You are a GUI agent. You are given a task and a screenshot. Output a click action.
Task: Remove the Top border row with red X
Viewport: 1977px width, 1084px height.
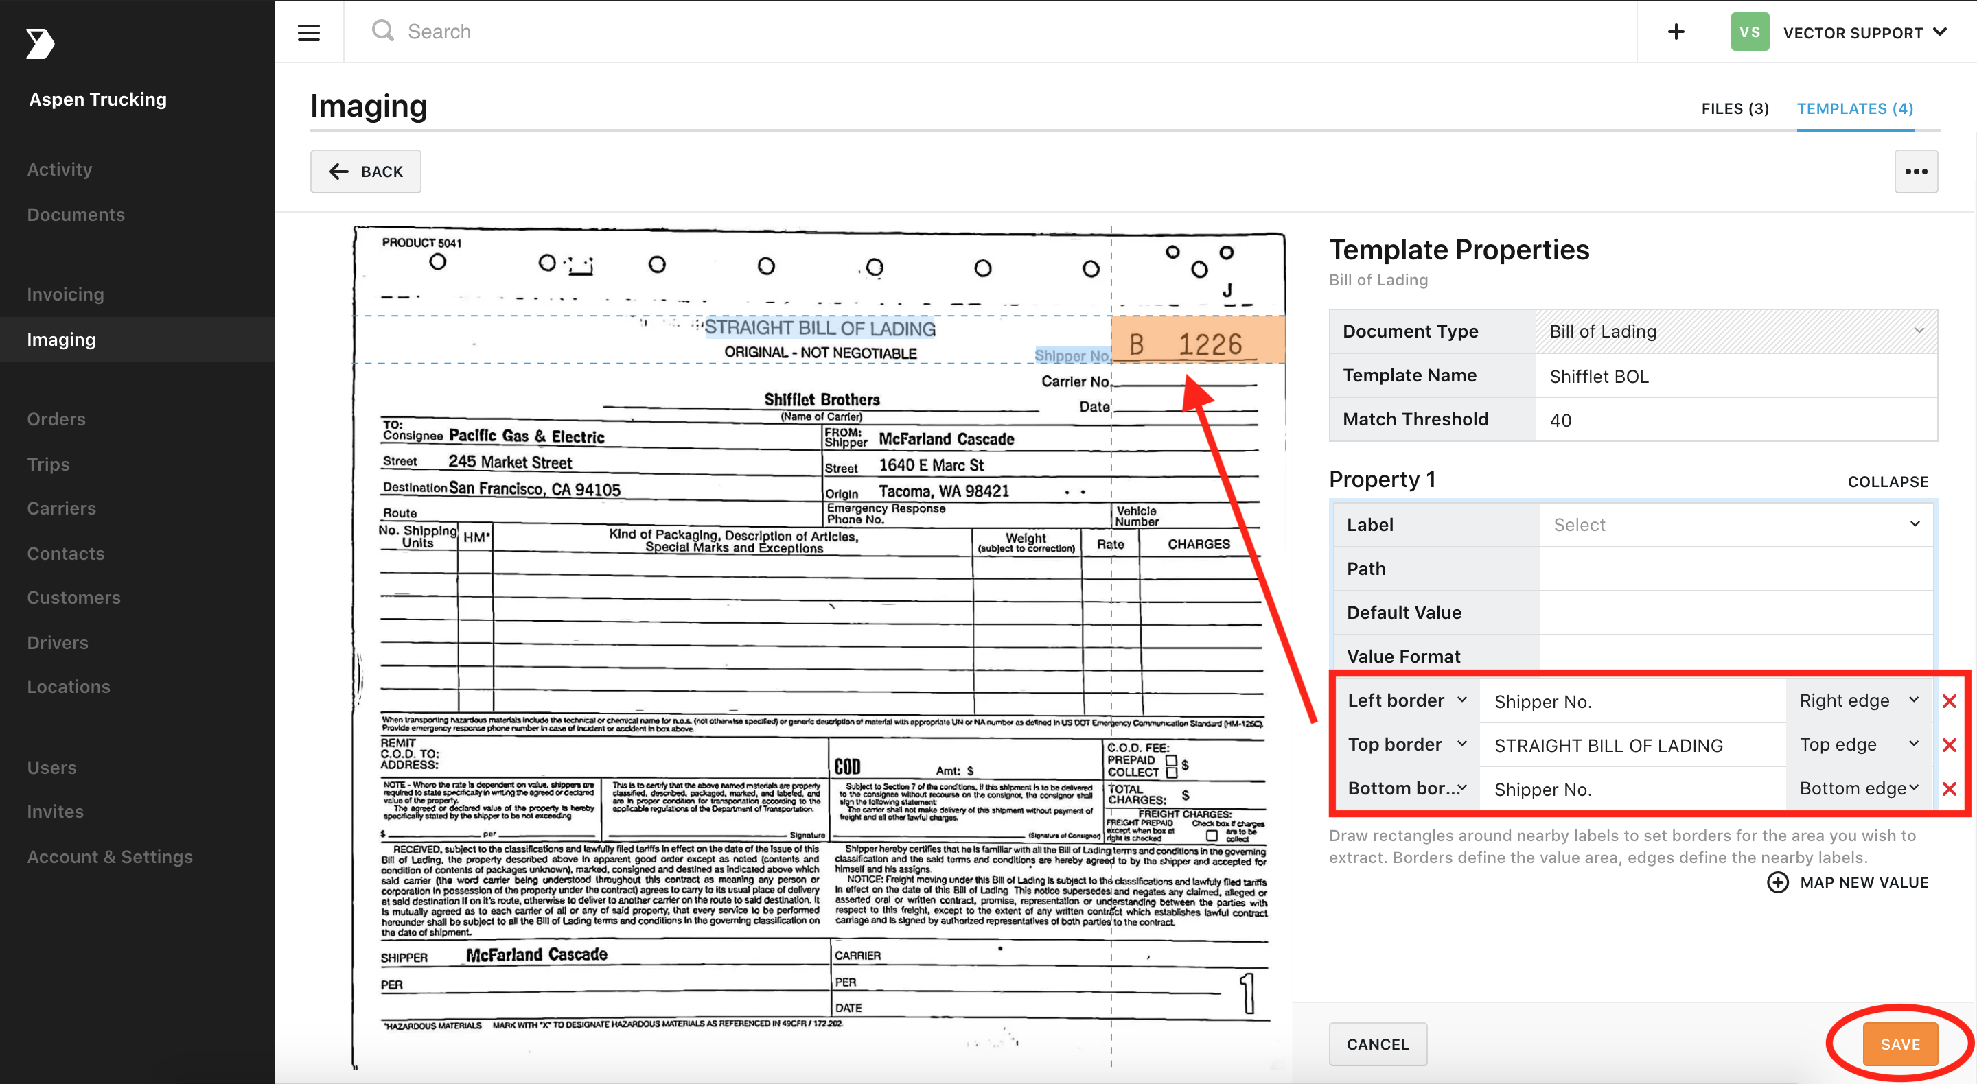[x=1949, y=744]
